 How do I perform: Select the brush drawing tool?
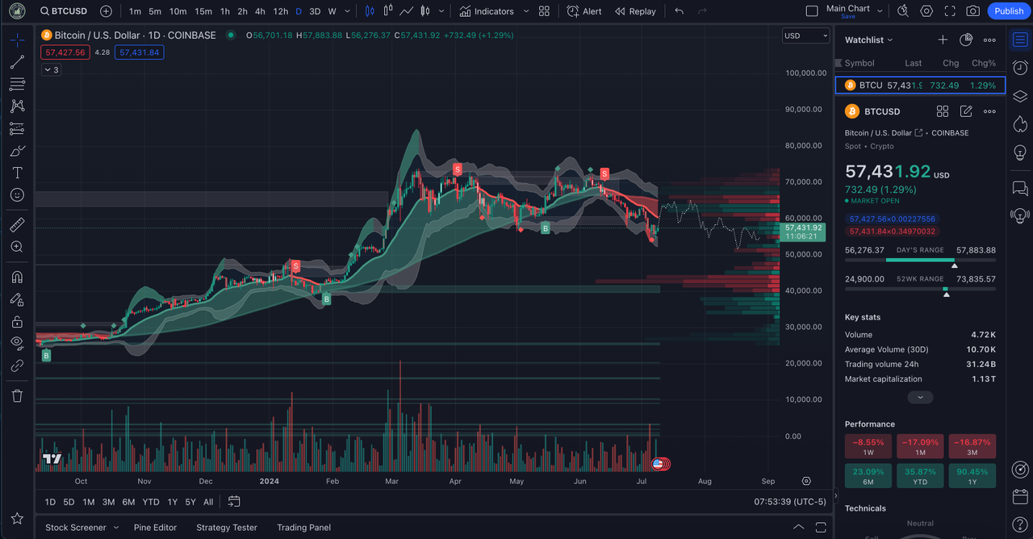tap(17, 151)
